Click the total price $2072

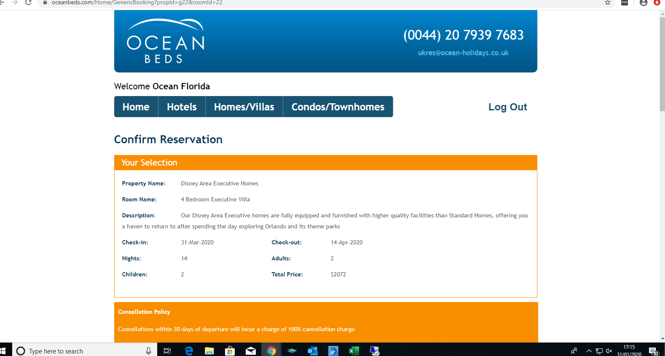pos(338,274)
